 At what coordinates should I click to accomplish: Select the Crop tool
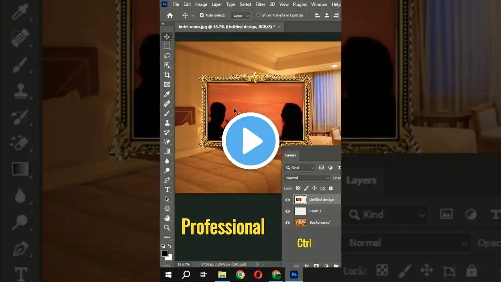click(x=167, y=75)
